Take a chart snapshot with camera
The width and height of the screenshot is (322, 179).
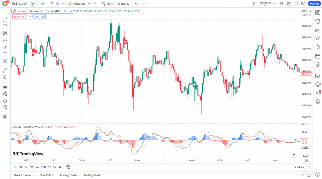coord(303,4)
